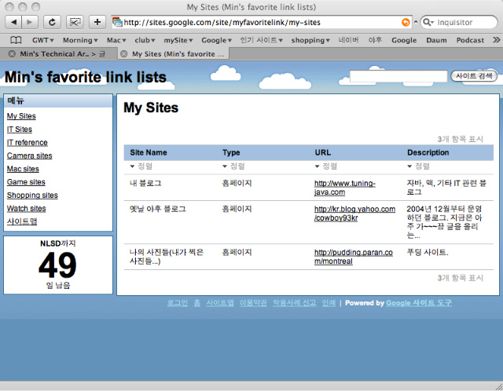This screenshot has height=391, width=503.
Task: Open the 인기 사이트 bookmarks folder
Action: [261, 40]
